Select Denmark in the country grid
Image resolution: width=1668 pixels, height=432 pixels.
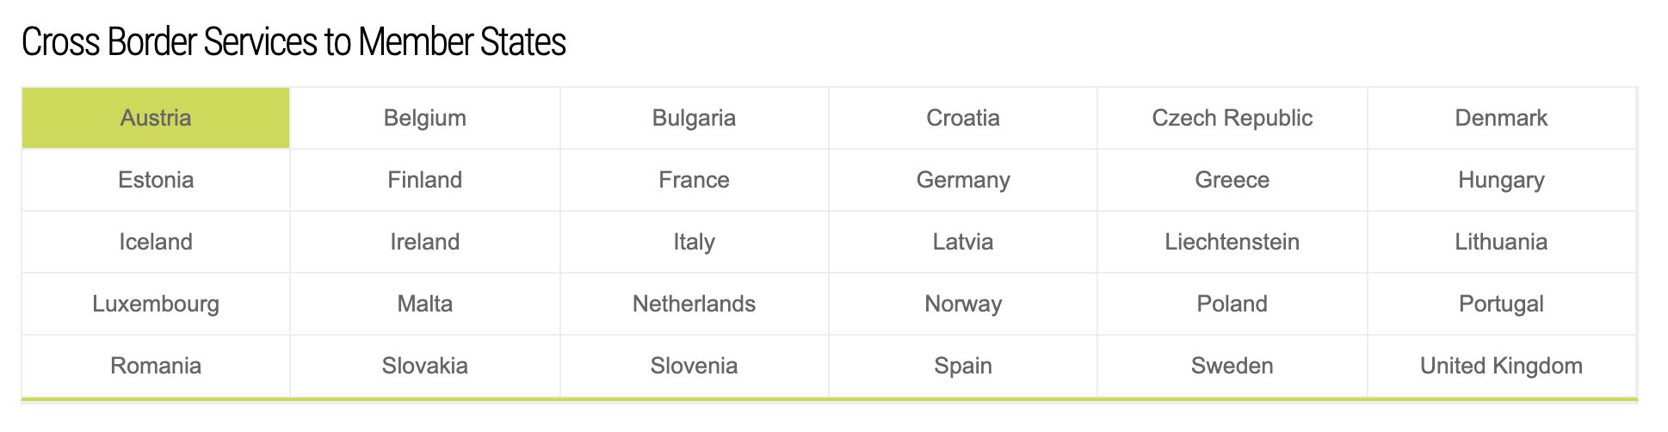(1501, 118)
